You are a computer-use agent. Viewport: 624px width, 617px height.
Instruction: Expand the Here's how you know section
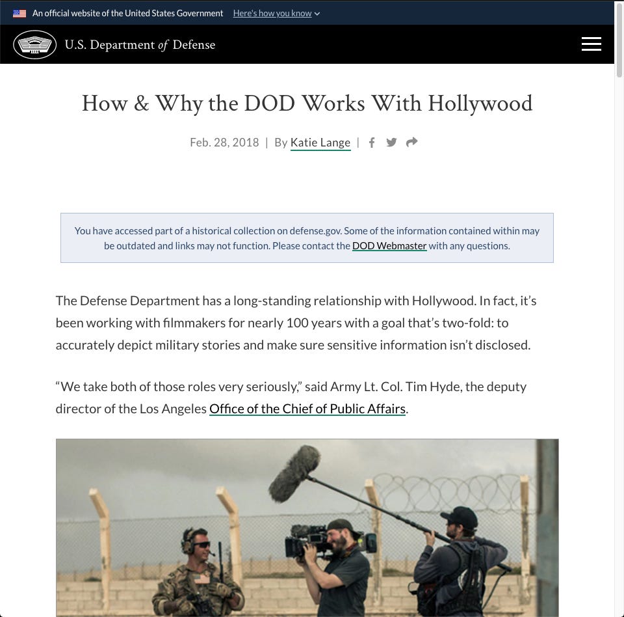click(272, 13)
